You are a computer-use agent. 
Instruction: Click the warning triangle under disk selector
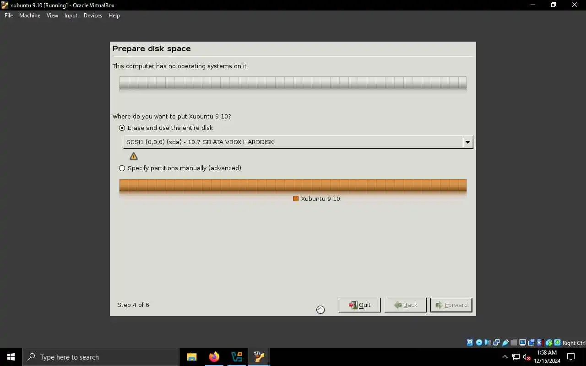coord(134,156)
